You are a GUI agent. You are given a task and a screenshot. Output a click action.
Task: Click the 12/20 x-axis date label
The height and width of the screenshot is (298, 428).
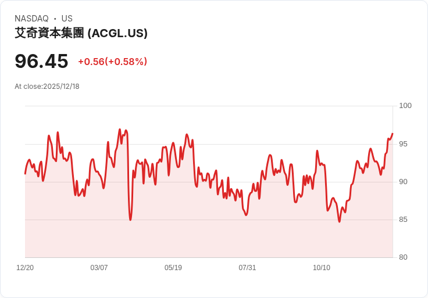pyautogui.click(x=25, y=268)
